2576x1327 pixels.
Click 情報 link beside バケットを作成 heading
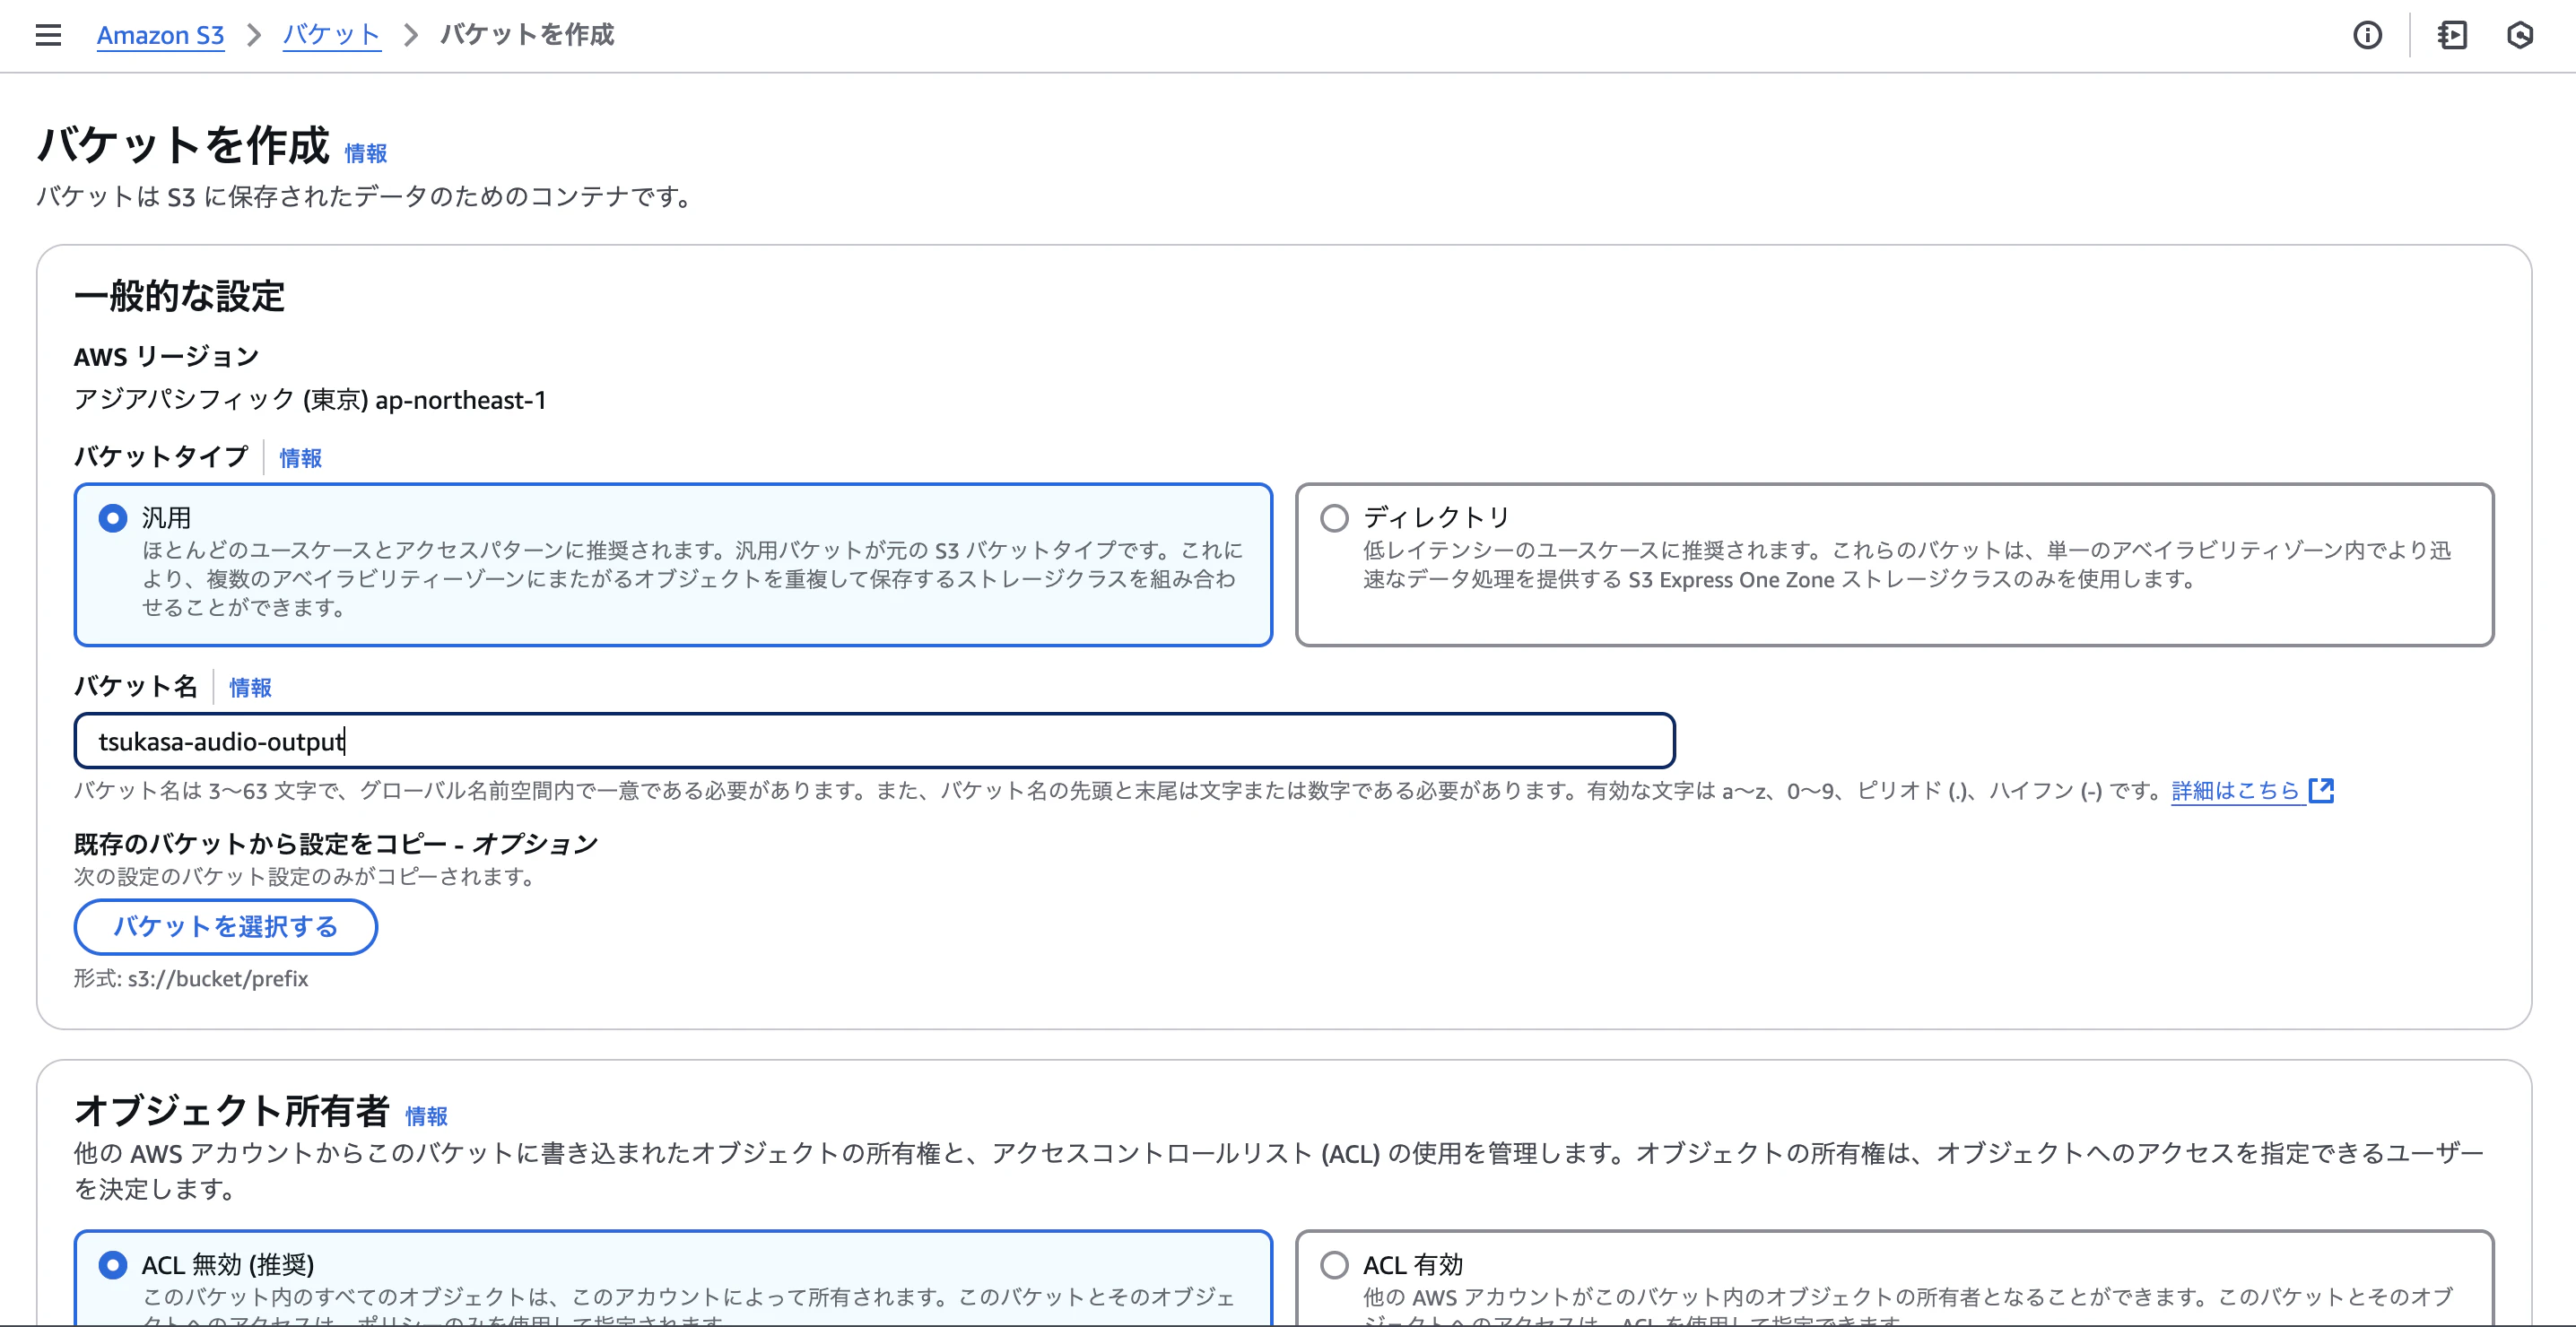click(x=365, y=153)
